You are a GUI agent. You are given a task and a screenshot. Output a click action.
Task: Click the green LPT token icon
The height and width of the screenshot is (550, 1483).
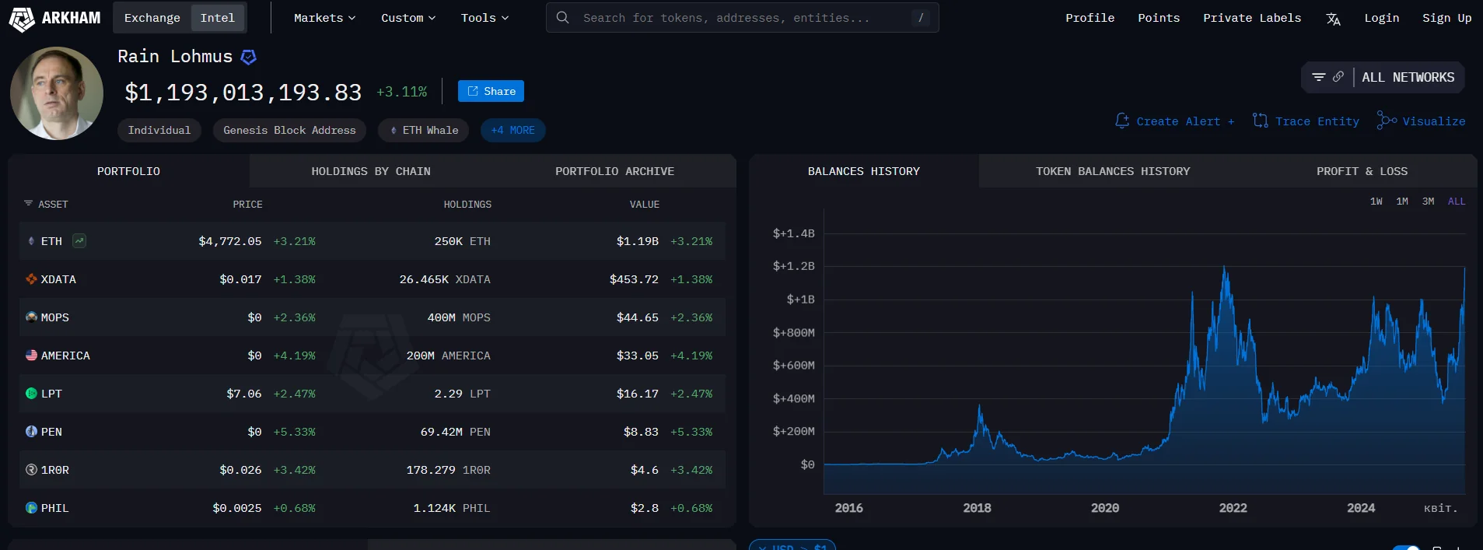(31, 394)
